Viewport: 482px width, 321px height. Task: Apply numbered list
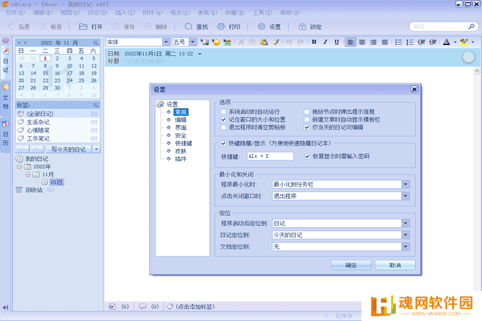click(410, 42)
